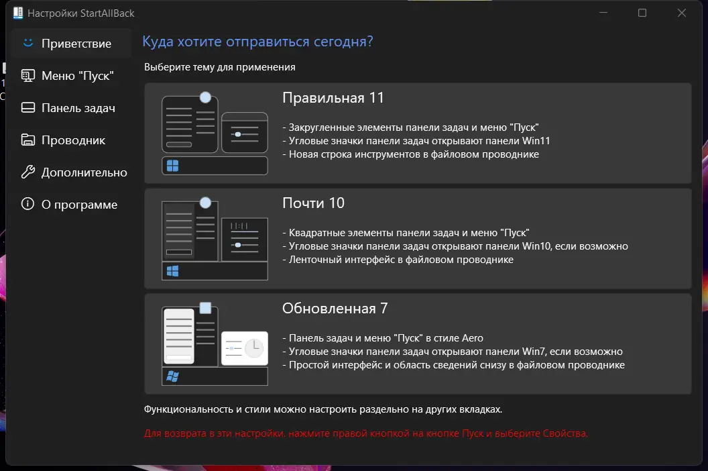
Task: Click the Windows 7 flag logo in third preview
Action: pos(172,376)
